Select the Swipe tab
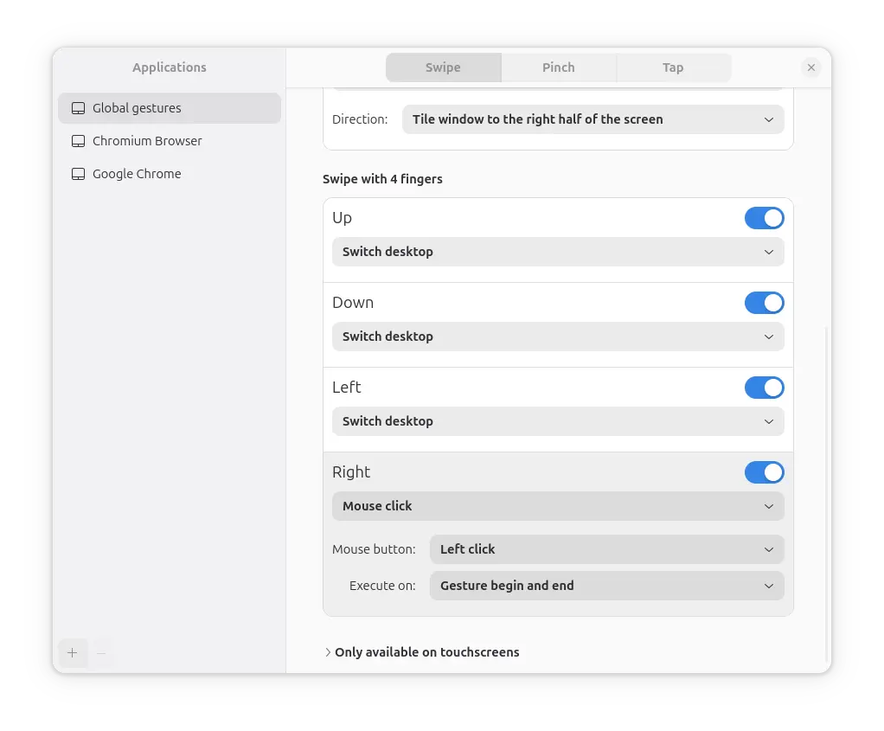This screenshot has height=731, width=884. pos(443,67)
